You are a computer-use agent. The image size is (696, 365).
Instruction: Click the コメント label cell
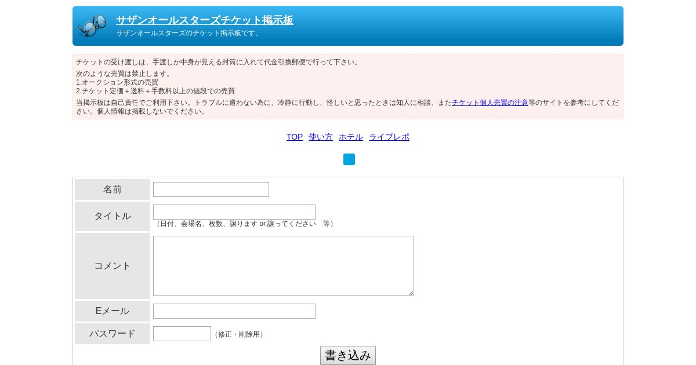pos(113,266)
